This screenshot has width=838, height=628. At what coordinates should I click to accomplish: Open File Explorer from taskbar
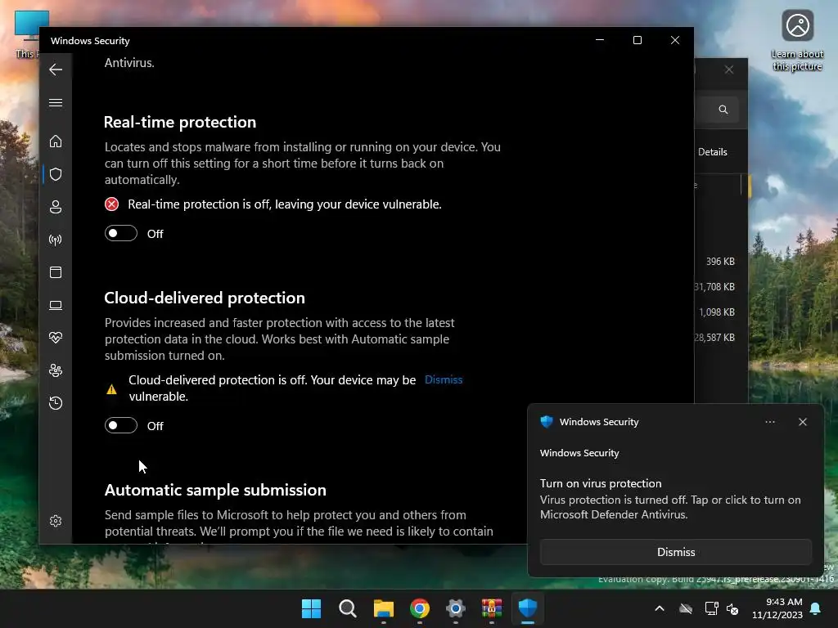coord(383,608)
